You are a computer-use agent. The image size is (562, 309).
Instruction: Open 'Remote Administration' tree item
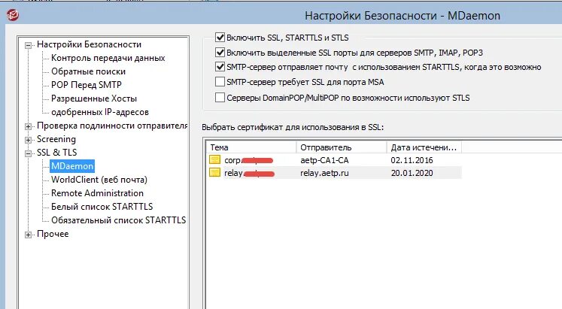97,193
